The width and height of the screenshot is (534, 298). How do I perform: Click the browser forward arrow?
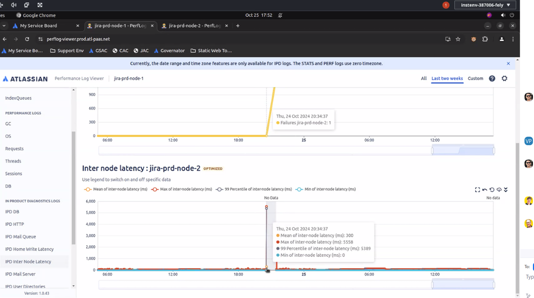pyautogui.click(x=16, y=39)
